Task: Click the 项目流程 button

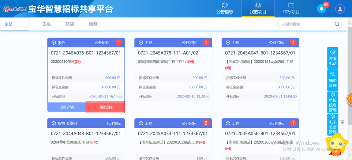Action: [105, 107]
